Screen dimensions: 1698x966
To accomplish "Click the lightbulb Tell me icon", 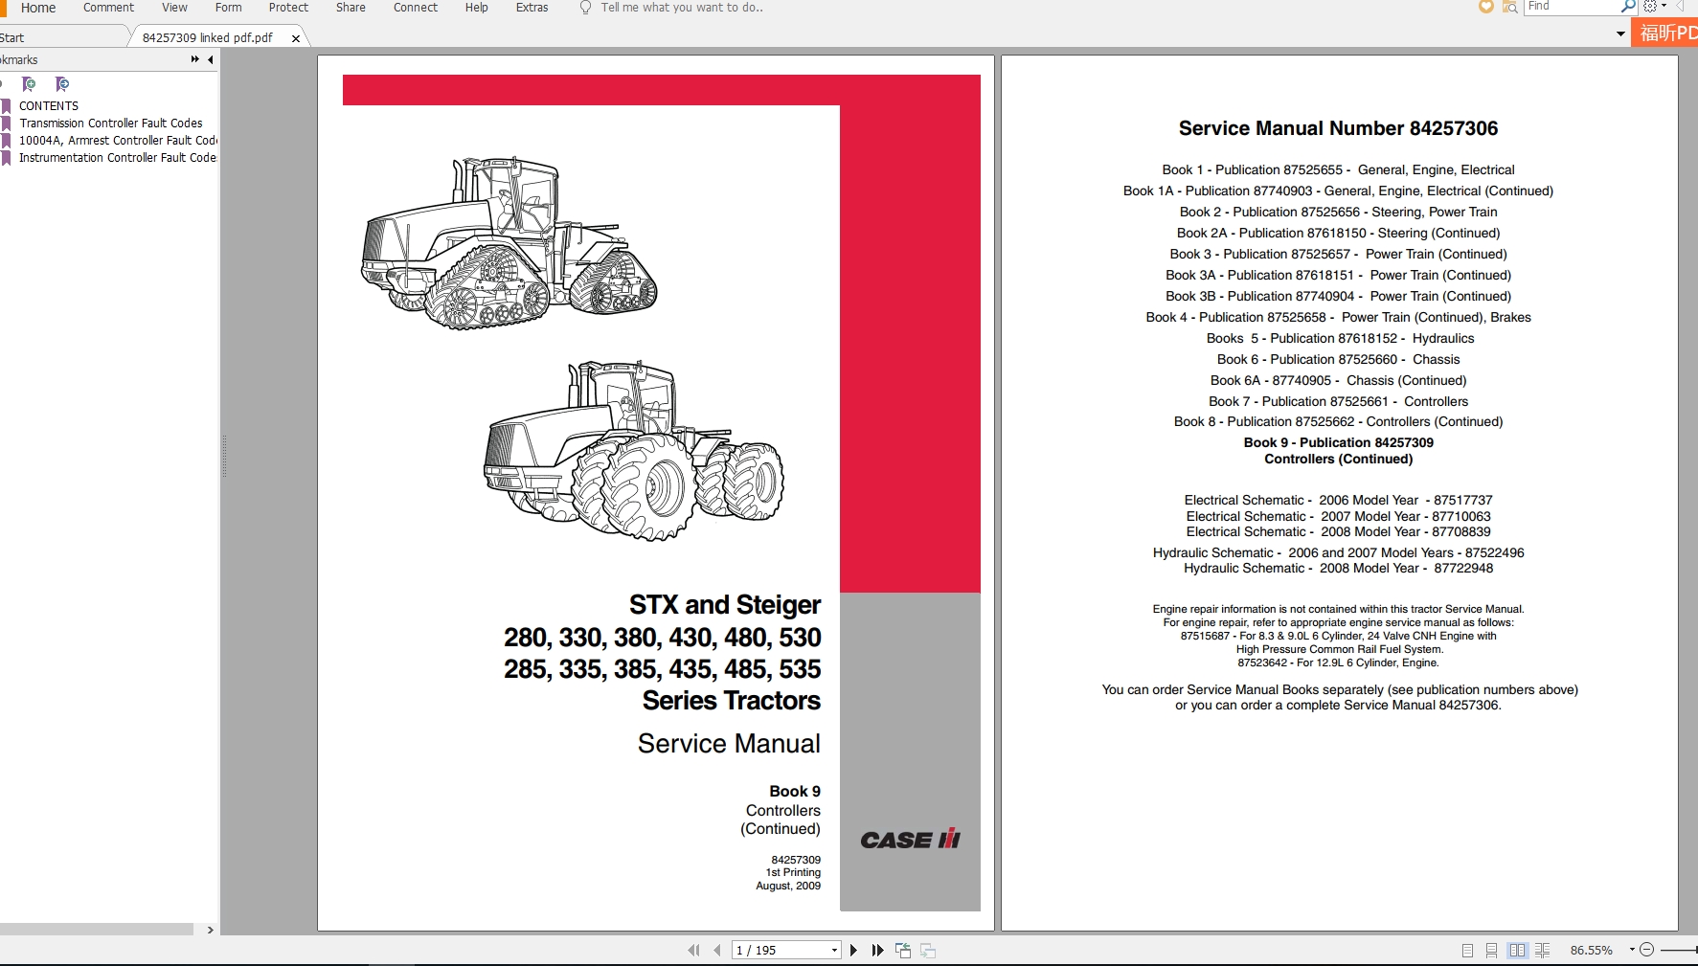I will 586,8.
